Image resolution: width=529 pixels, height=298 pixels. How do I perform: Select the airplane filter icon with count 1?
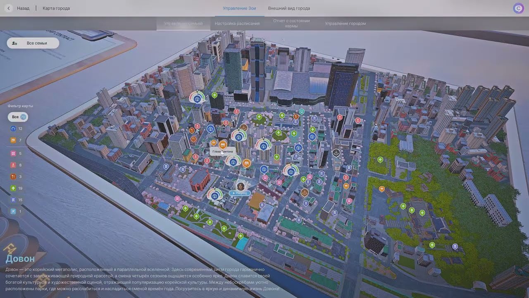tap(13, 211)
